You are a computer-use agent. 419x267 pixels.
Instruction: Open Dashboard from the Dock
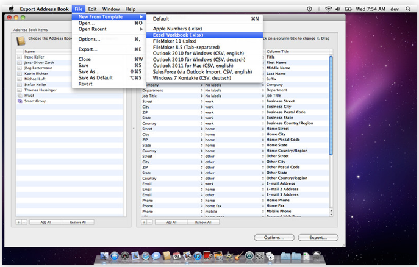pos(125,256)
